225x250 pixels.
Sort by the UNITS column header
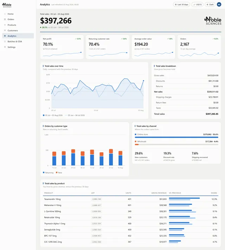tap(128, 193)
